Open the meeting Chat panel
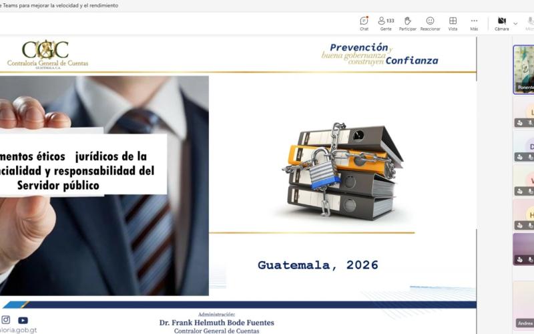This screenshot has width=534, height=334. 364,24
